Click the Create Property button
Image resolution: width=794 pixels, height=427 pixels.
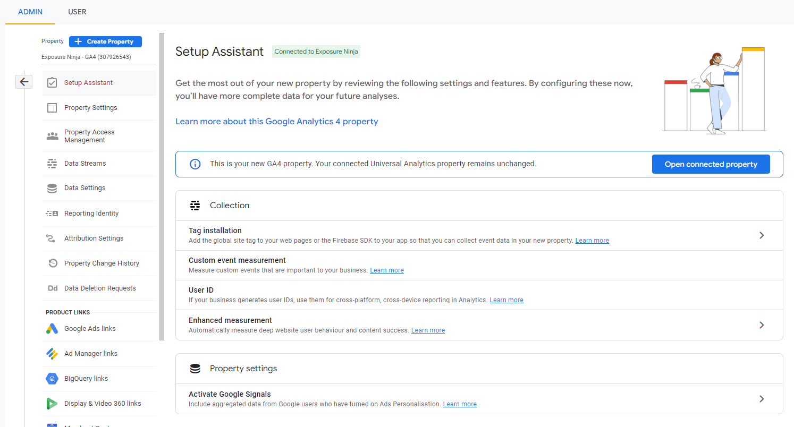[x=105, y=41]
